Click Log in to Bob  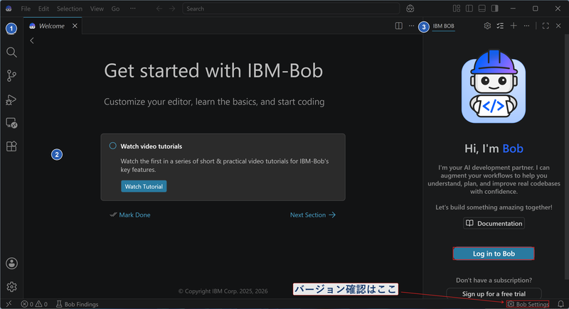494,254
